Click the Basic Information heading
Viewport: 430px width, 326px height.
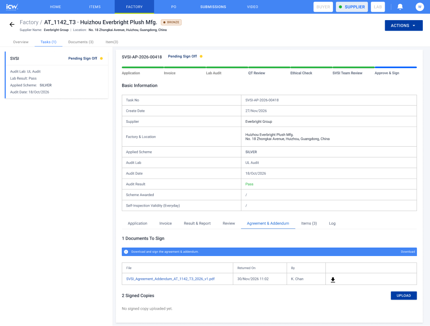click(x=139, y=85)
